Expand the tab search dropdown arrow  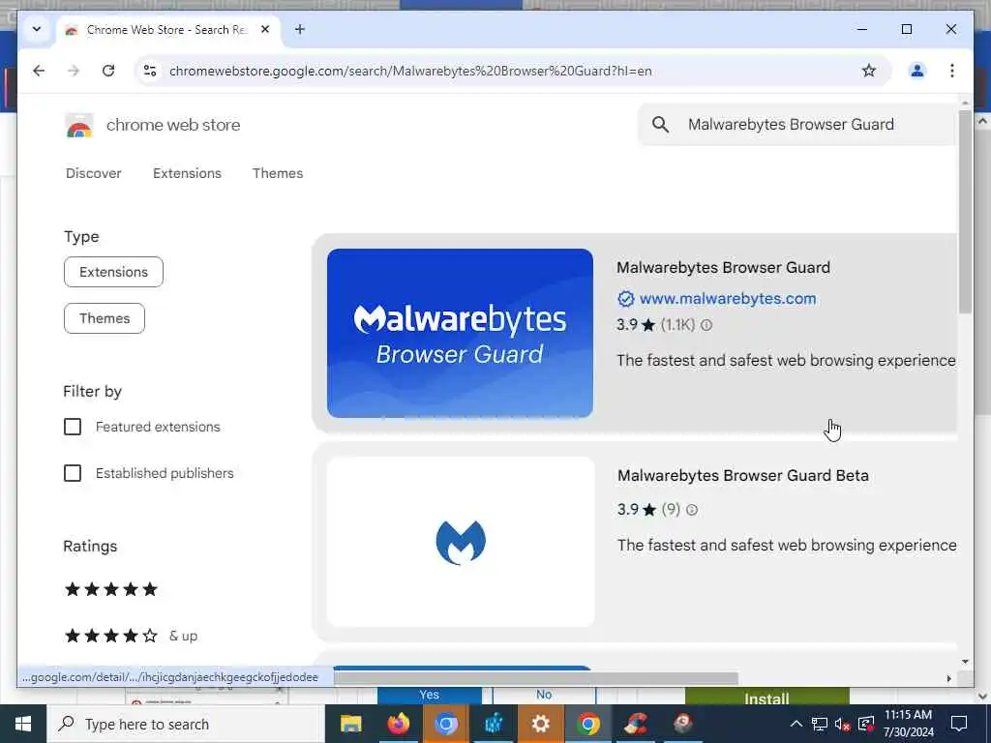(x=37, y=29)
